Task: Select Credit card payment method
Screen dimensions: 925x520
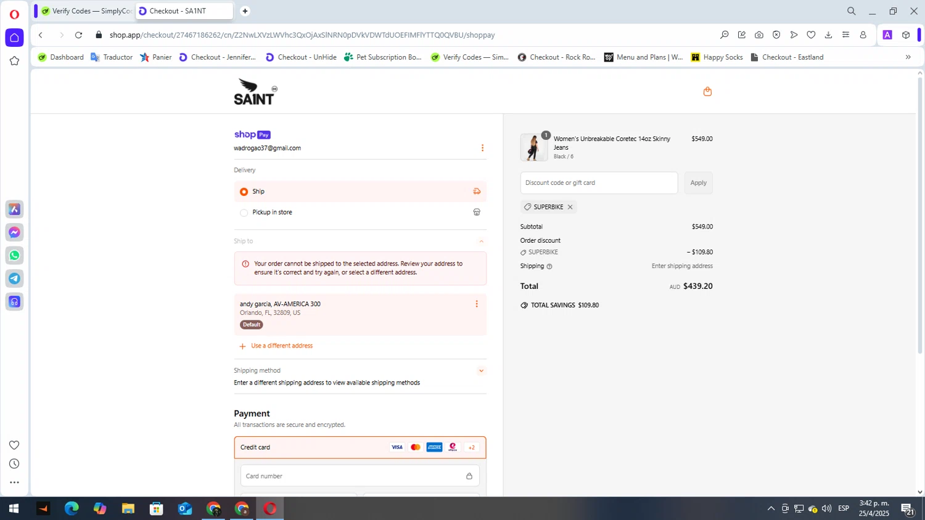Action: point(360,447)
